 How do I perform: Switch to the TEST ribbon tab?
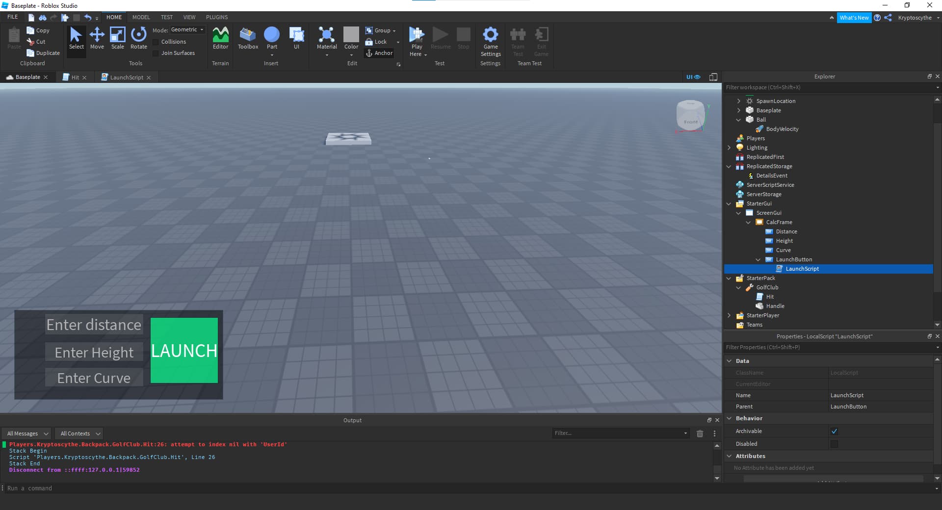click(167, 17)
